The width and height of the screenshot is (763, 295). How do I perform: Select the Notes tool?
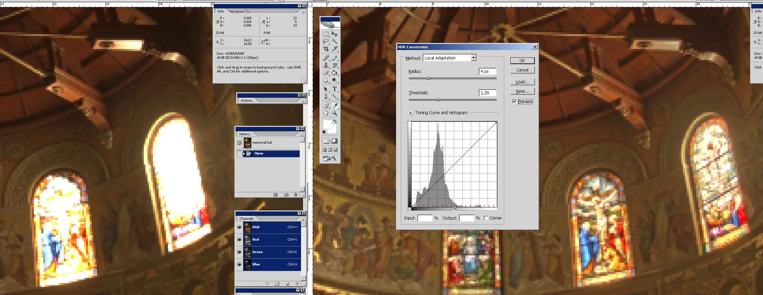click(326, 106)
